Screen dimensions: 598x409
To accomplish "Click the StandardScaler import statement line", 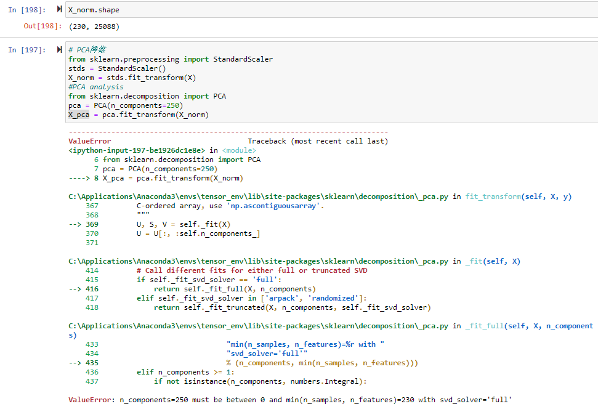I will tap(171, 59).
